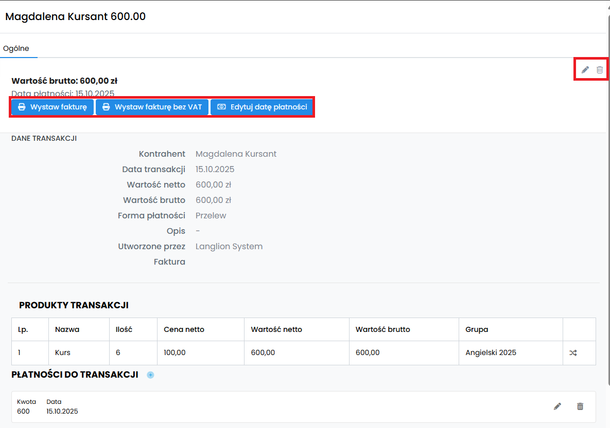Remove the 600 payment using its trash icon
610x428 pixels.
click(x=580, y=406)
